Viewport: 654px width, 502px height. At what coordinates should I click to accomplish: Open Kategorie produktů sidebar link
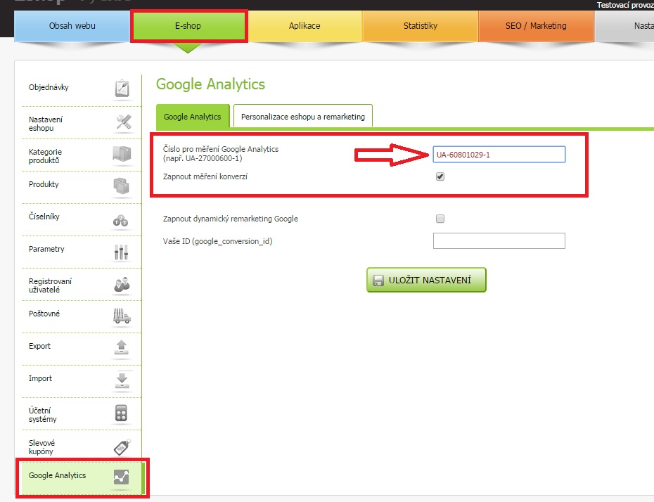(45, 156)
